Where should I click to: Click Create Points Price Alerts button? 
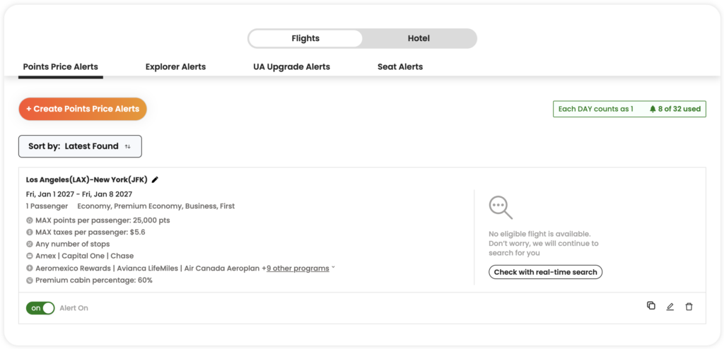[83, 109]
